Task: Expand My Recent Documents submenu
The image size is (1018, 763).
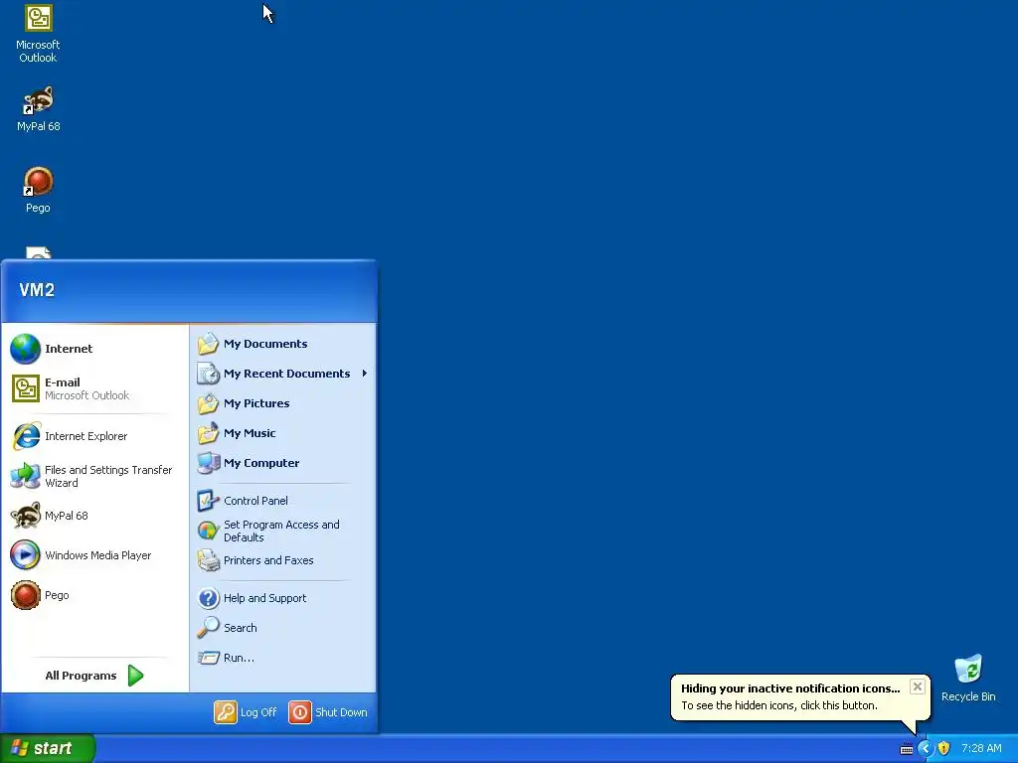Action: tap(283, 374)
